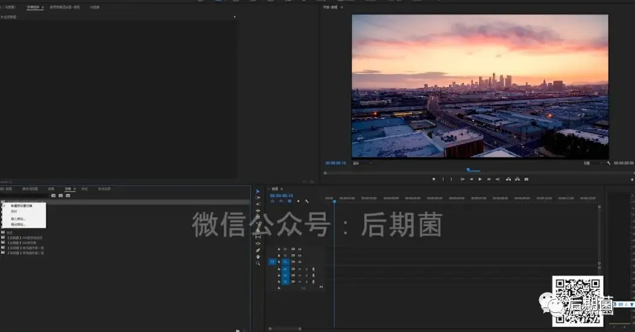Select the Zoom magnifier tool
635x332 pixels.
(x=258, y=263)
